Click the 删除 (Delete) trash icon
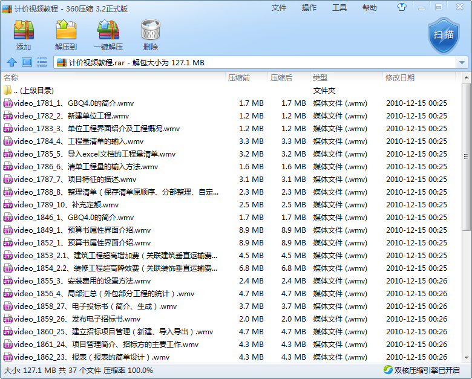The height and width of the screenshot is (379, 472). pyautogui.click(x=151, y=30)
